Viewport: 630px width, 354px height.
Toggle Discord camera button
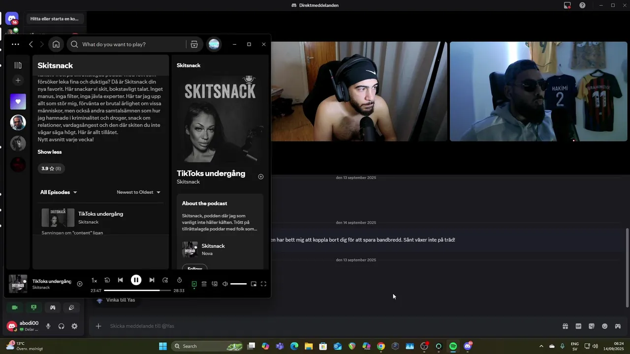[15, 307]
